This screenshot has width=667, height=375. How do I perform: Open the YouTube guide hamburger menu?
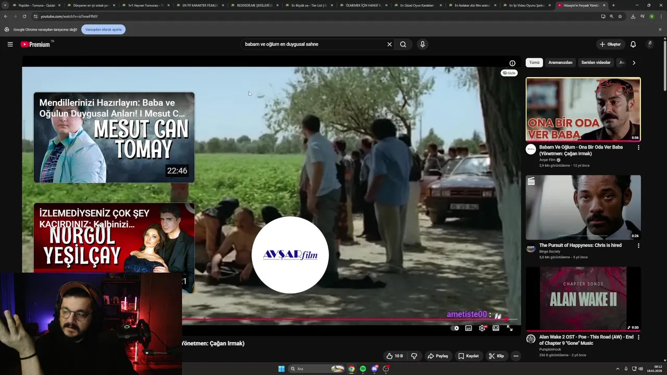point(10,44)
